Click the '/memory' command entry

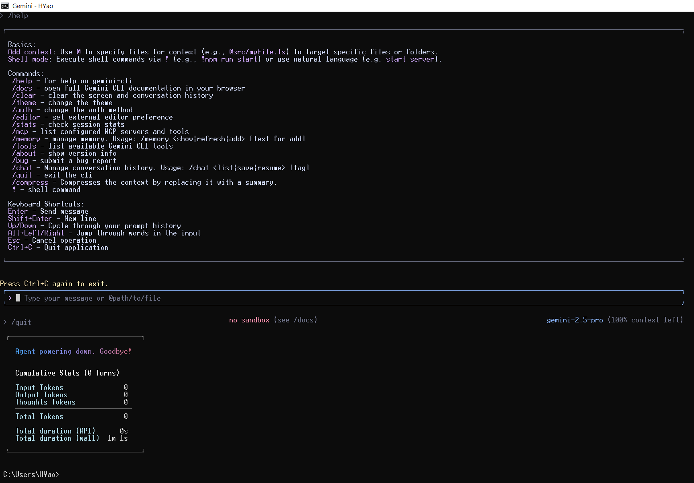pyautogui.click(x=159, y=139)
